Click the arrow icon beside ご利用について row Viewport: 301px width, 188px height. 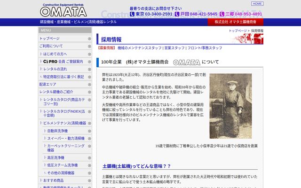pyautogui.click(x=89, y=47)
